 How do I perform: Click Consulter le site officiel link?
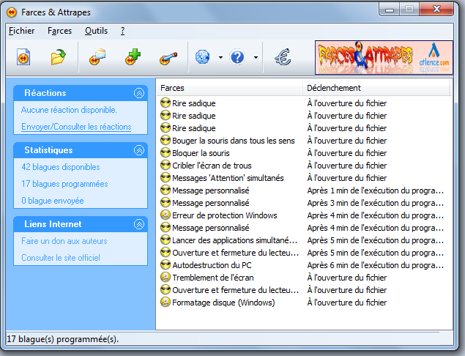(x=61, y=258)
